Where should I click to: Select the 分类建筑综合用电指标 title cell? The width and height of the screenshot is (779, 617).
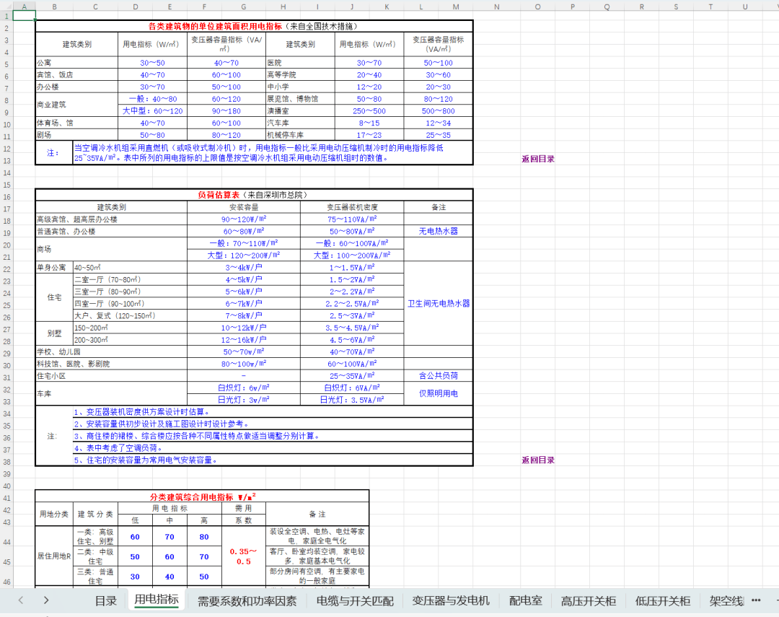coord(202,496)
